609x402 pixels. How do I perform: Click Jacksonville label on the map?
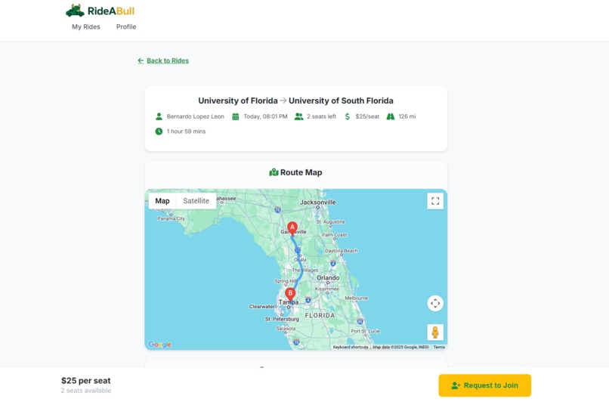[317, 203]
